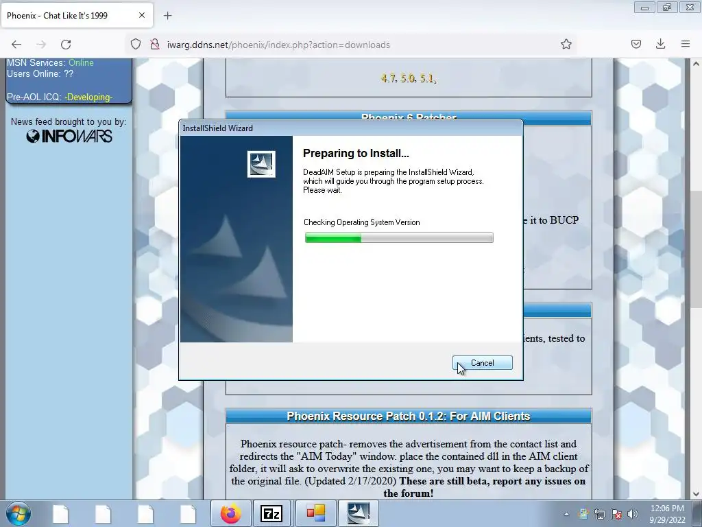This screenshot has height=527, width=702.
Task: Close the Phoenix - Chat Like It's 1999 tab
Action: pyautogui.click(x=142, y=15)
